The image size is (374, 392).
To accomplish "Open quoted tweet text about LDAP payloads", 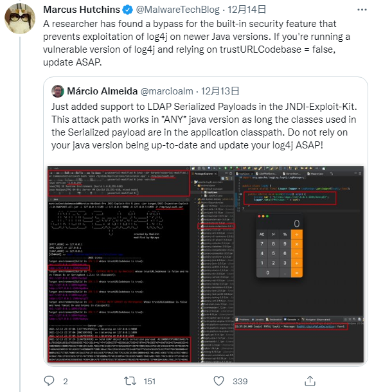I will pos(204,126).
